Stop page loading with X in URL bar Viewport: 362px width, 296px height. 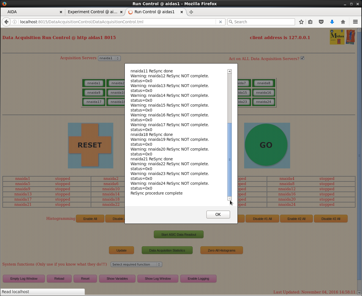click(x=221, y=22)
